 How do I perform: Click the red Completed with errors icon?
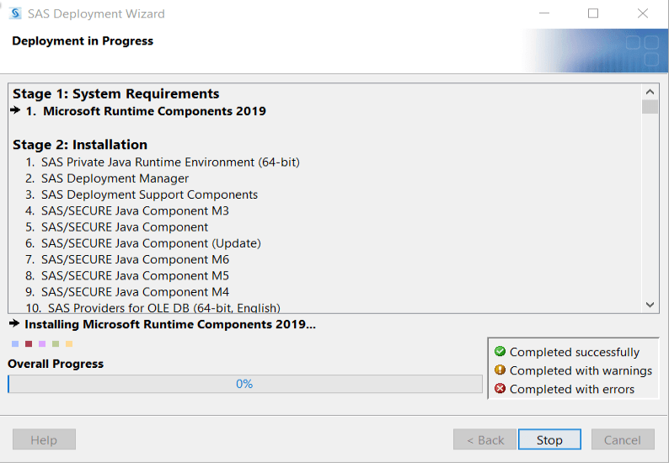pyautogui.click(x=500, y=389)
